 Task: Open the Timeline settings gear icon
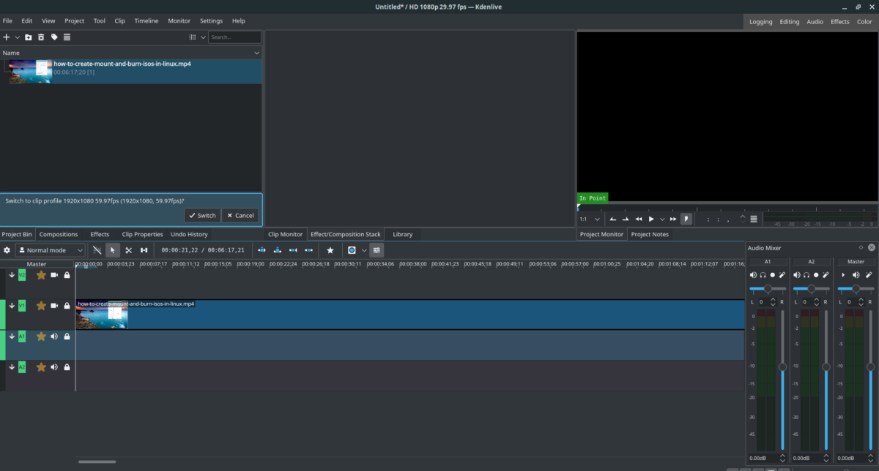coord(7,250)
